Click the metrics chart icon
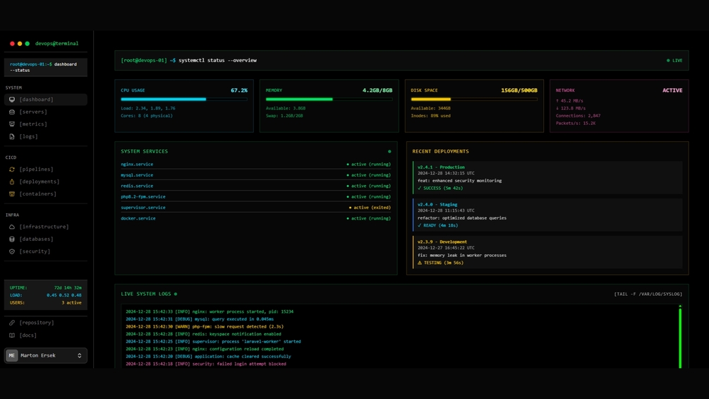709x399 pixels. click(12, 124)
